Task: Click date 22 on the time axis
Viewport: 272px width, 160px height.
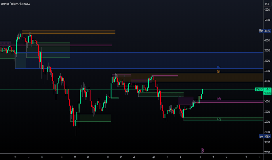Action: click(x=88, y=157)
